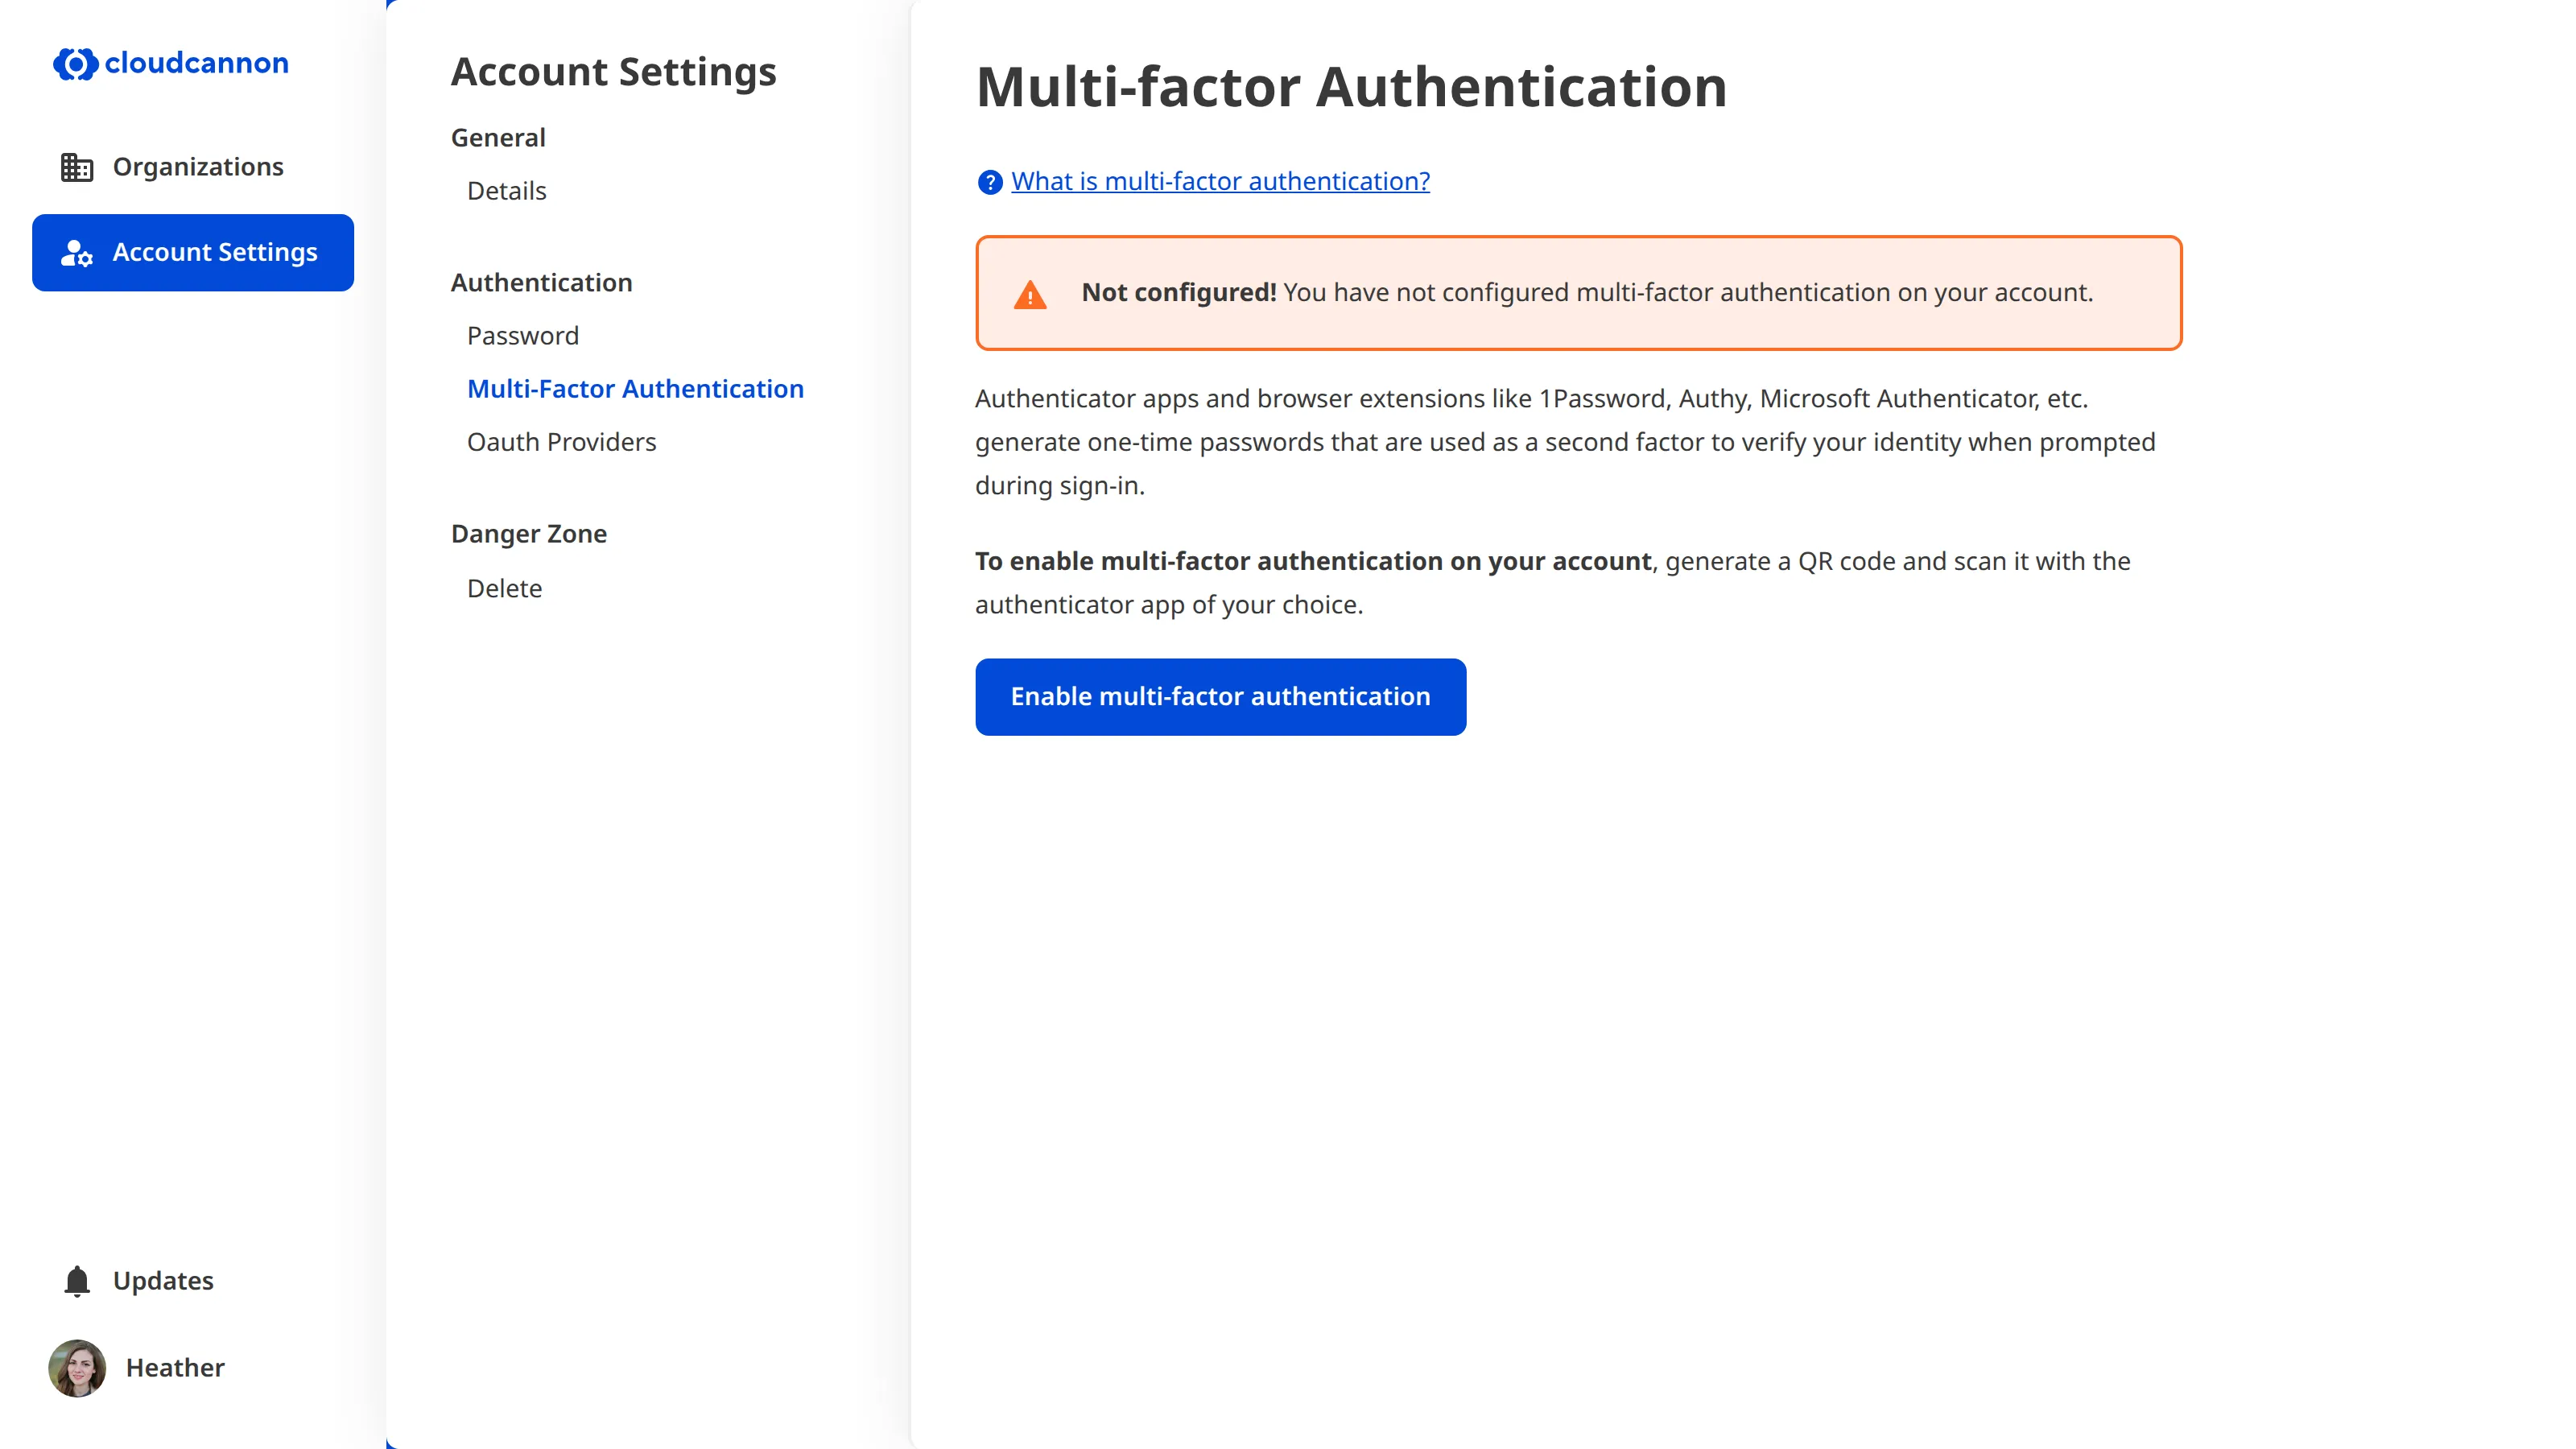Click the warning triangle in the alert banner
This screenshot has width=2576, height=1449.
coord(1030,293)
